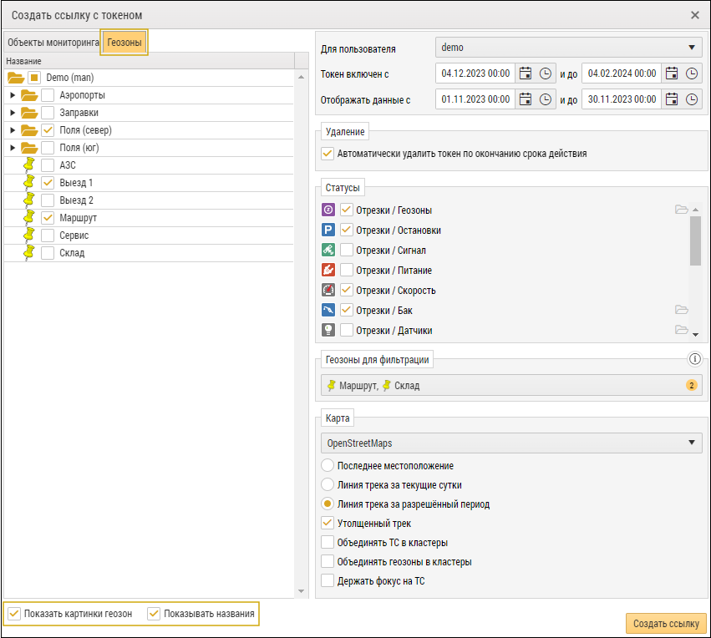
Task: Click the pin icon of Склад geozone
Action: [29, 253]
